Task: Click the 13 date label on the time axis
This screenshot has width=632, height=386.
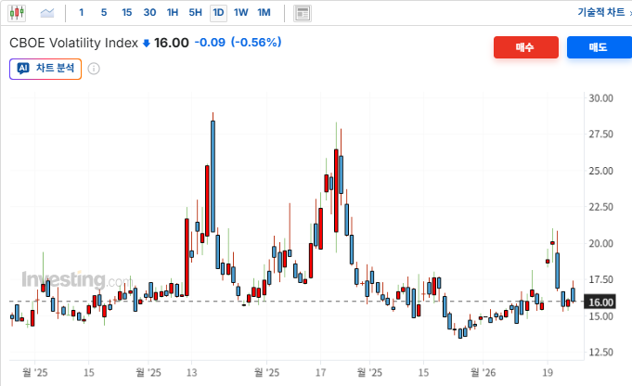Action: [191, 372]
